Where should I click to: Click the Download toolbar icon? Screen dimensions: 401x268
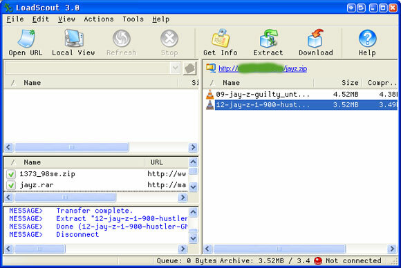tap(316, 43)
